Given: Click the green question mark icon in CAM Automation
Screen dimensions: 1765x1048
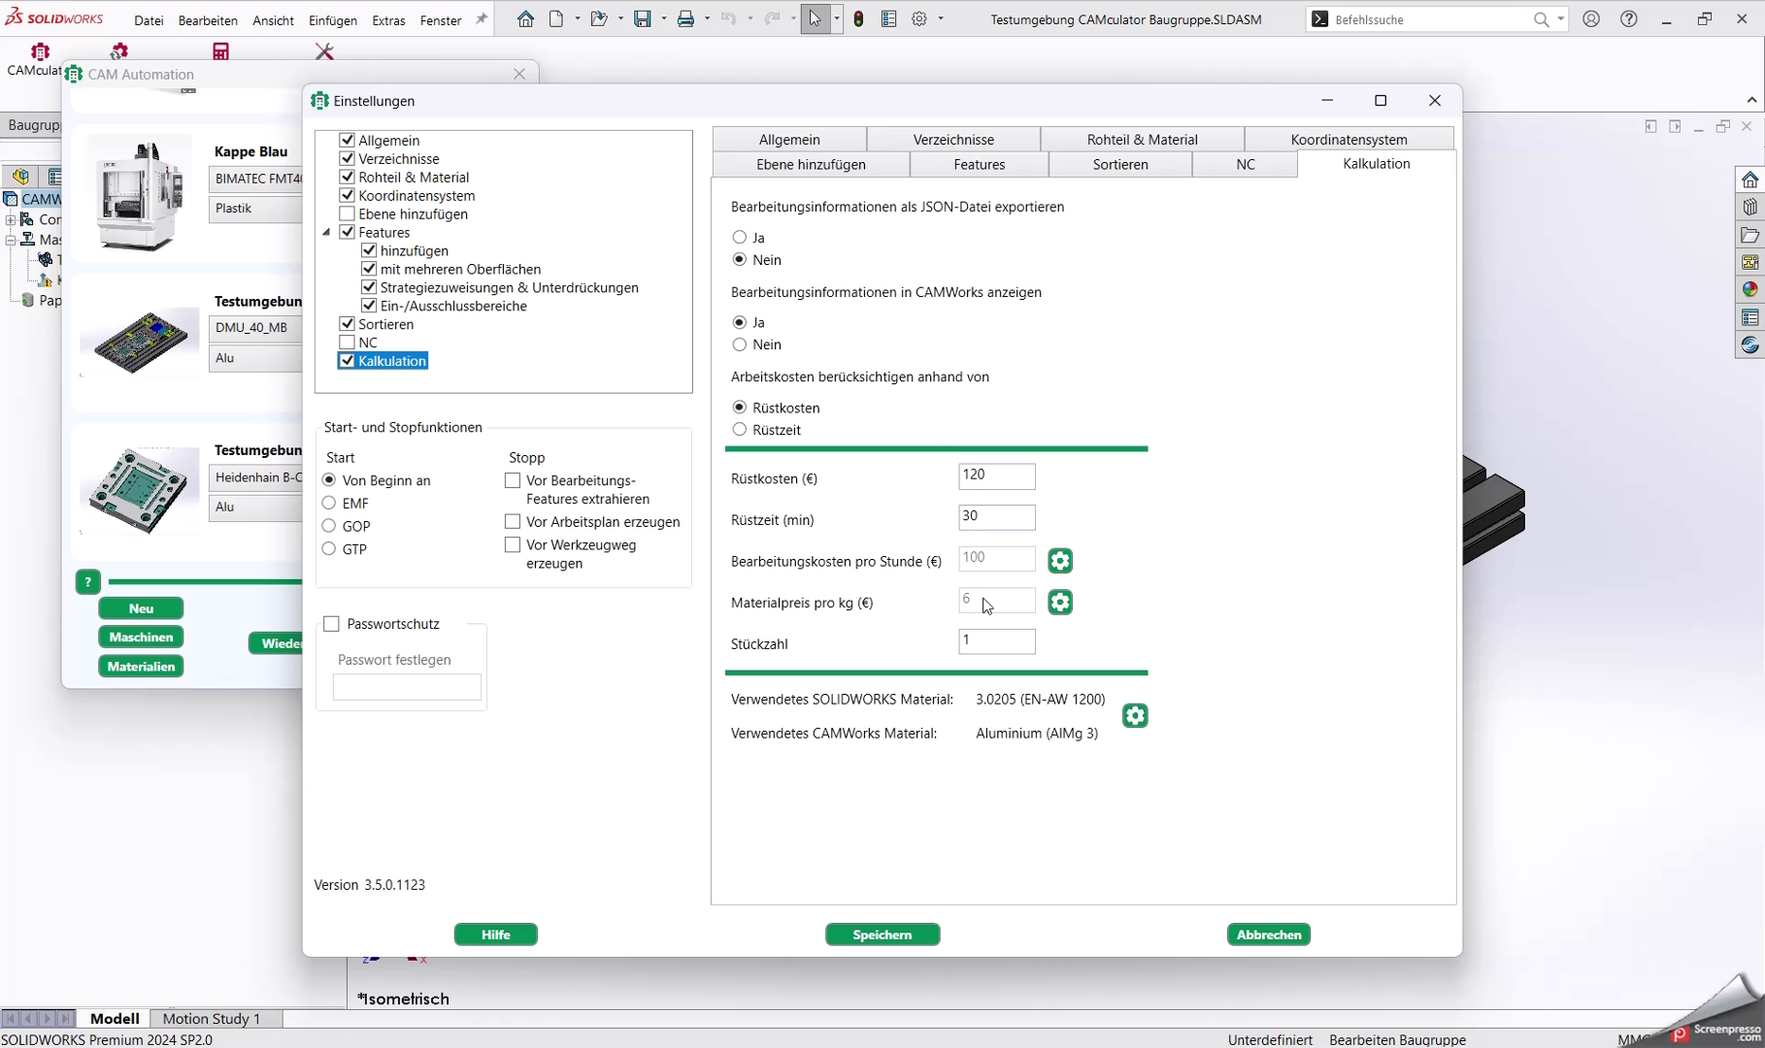Looking at the screenshot, I should 87,582.
